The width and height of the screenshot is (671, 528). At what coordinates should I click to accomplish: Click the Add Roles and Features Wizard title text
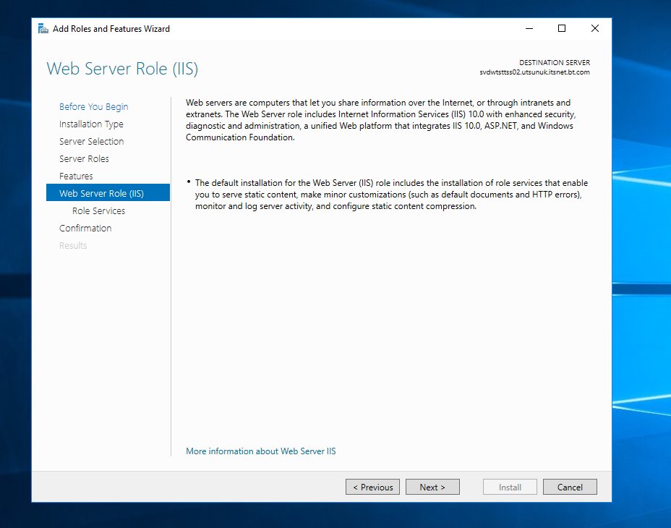pyautogui.click(x=111, y=29)
